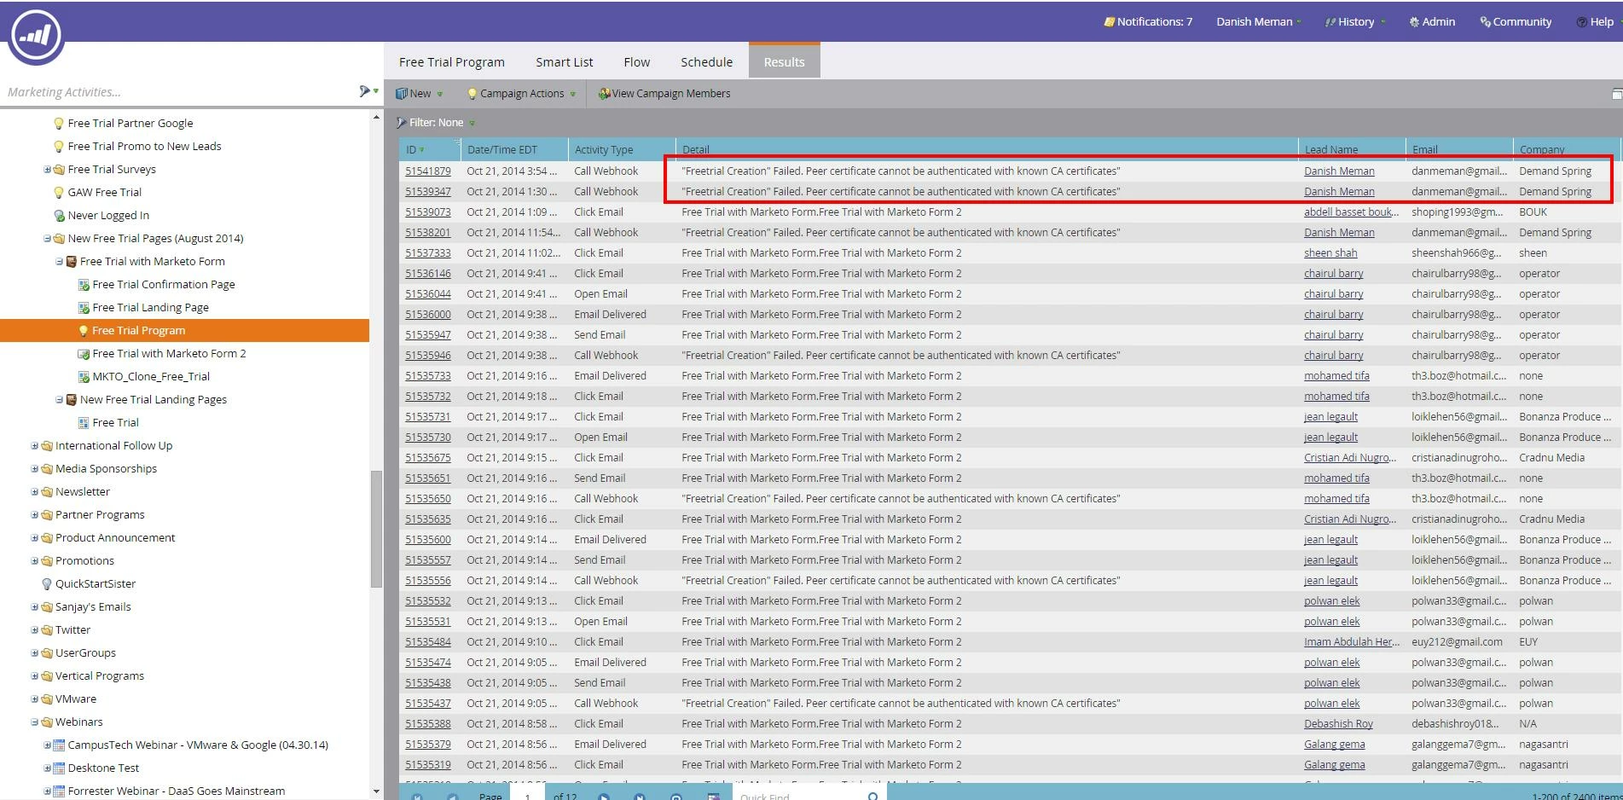
Task: Open activity ID 51541879 link
Action: pos(428,171)
